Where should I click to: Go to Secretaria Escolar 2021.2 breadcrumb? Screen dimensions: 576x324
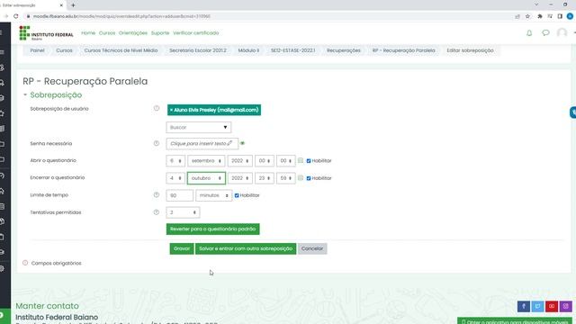198,50
